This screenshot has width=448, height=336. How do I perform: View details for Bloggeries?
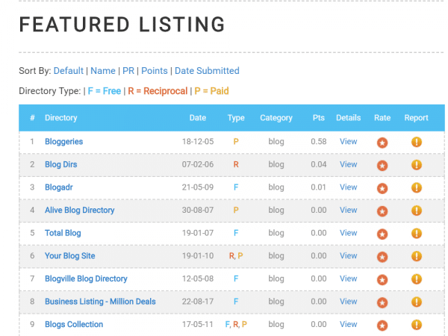point(348,142)
